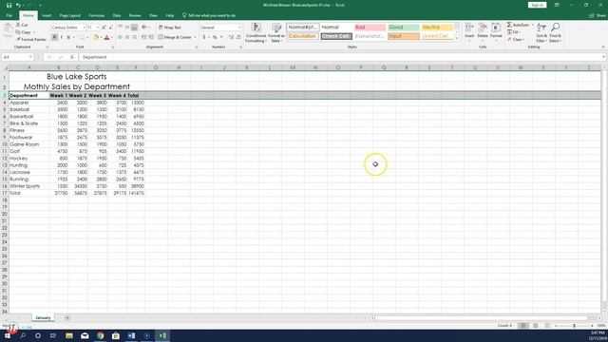Open File Explorer from the taskbar
The width and height of the screenshot is (608, 342).
pyautogui.click(x=69, y=335)
